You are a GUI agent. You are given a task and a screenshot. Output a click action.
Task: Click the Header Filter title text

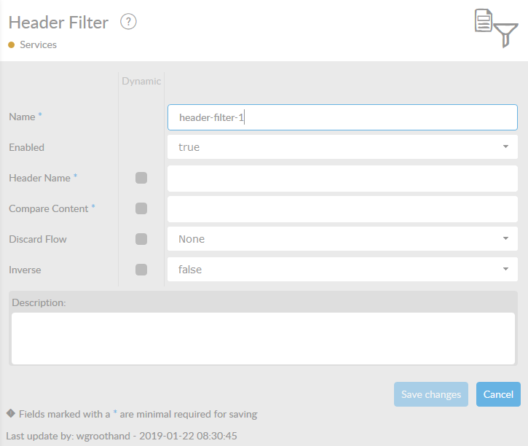[58, 23]
